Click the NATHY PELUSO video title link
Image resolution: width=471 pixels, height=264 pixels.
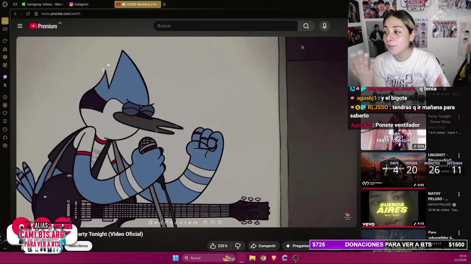(438, 196)
